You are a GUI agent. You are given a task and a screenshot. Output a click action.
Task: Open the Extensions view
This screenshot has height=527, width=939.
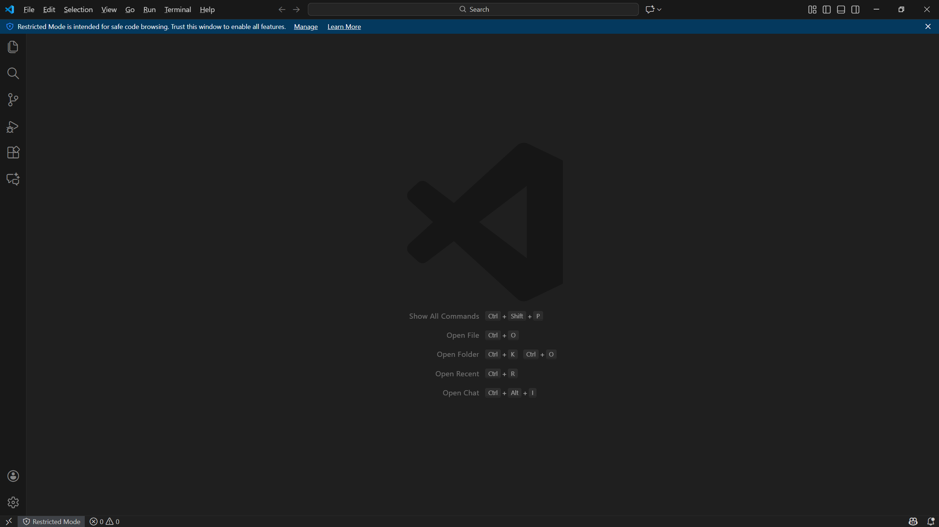tap(13, 153)
